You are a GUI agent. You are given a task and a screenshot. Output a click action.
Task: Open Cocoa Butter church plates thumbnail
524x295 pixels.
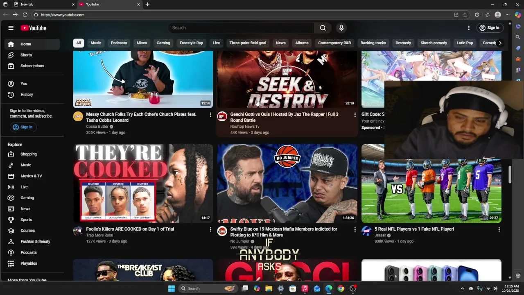tap(143, 79)
